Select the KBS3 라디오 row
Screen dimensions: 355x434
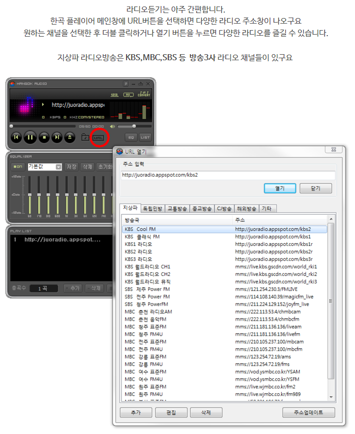[224, 259]
